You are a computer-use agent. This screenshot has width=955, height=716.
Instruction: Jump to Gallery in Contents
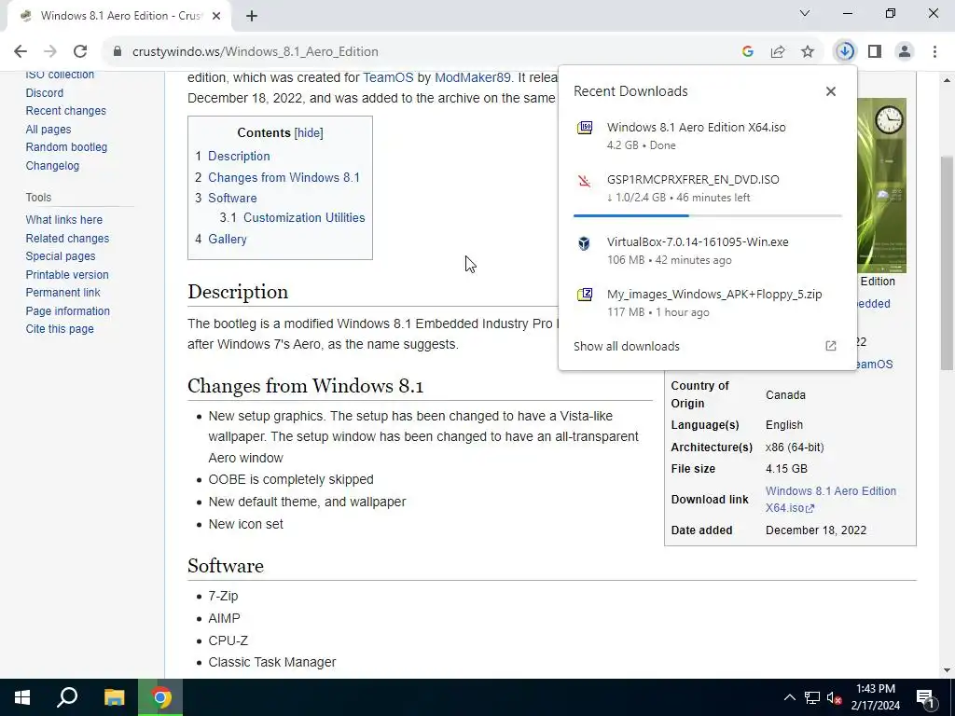[228, 240]
